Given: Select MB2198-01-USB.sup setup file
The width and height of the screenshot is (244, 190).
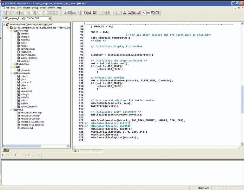Looking at the screenshot, I should tap(30, 119).
